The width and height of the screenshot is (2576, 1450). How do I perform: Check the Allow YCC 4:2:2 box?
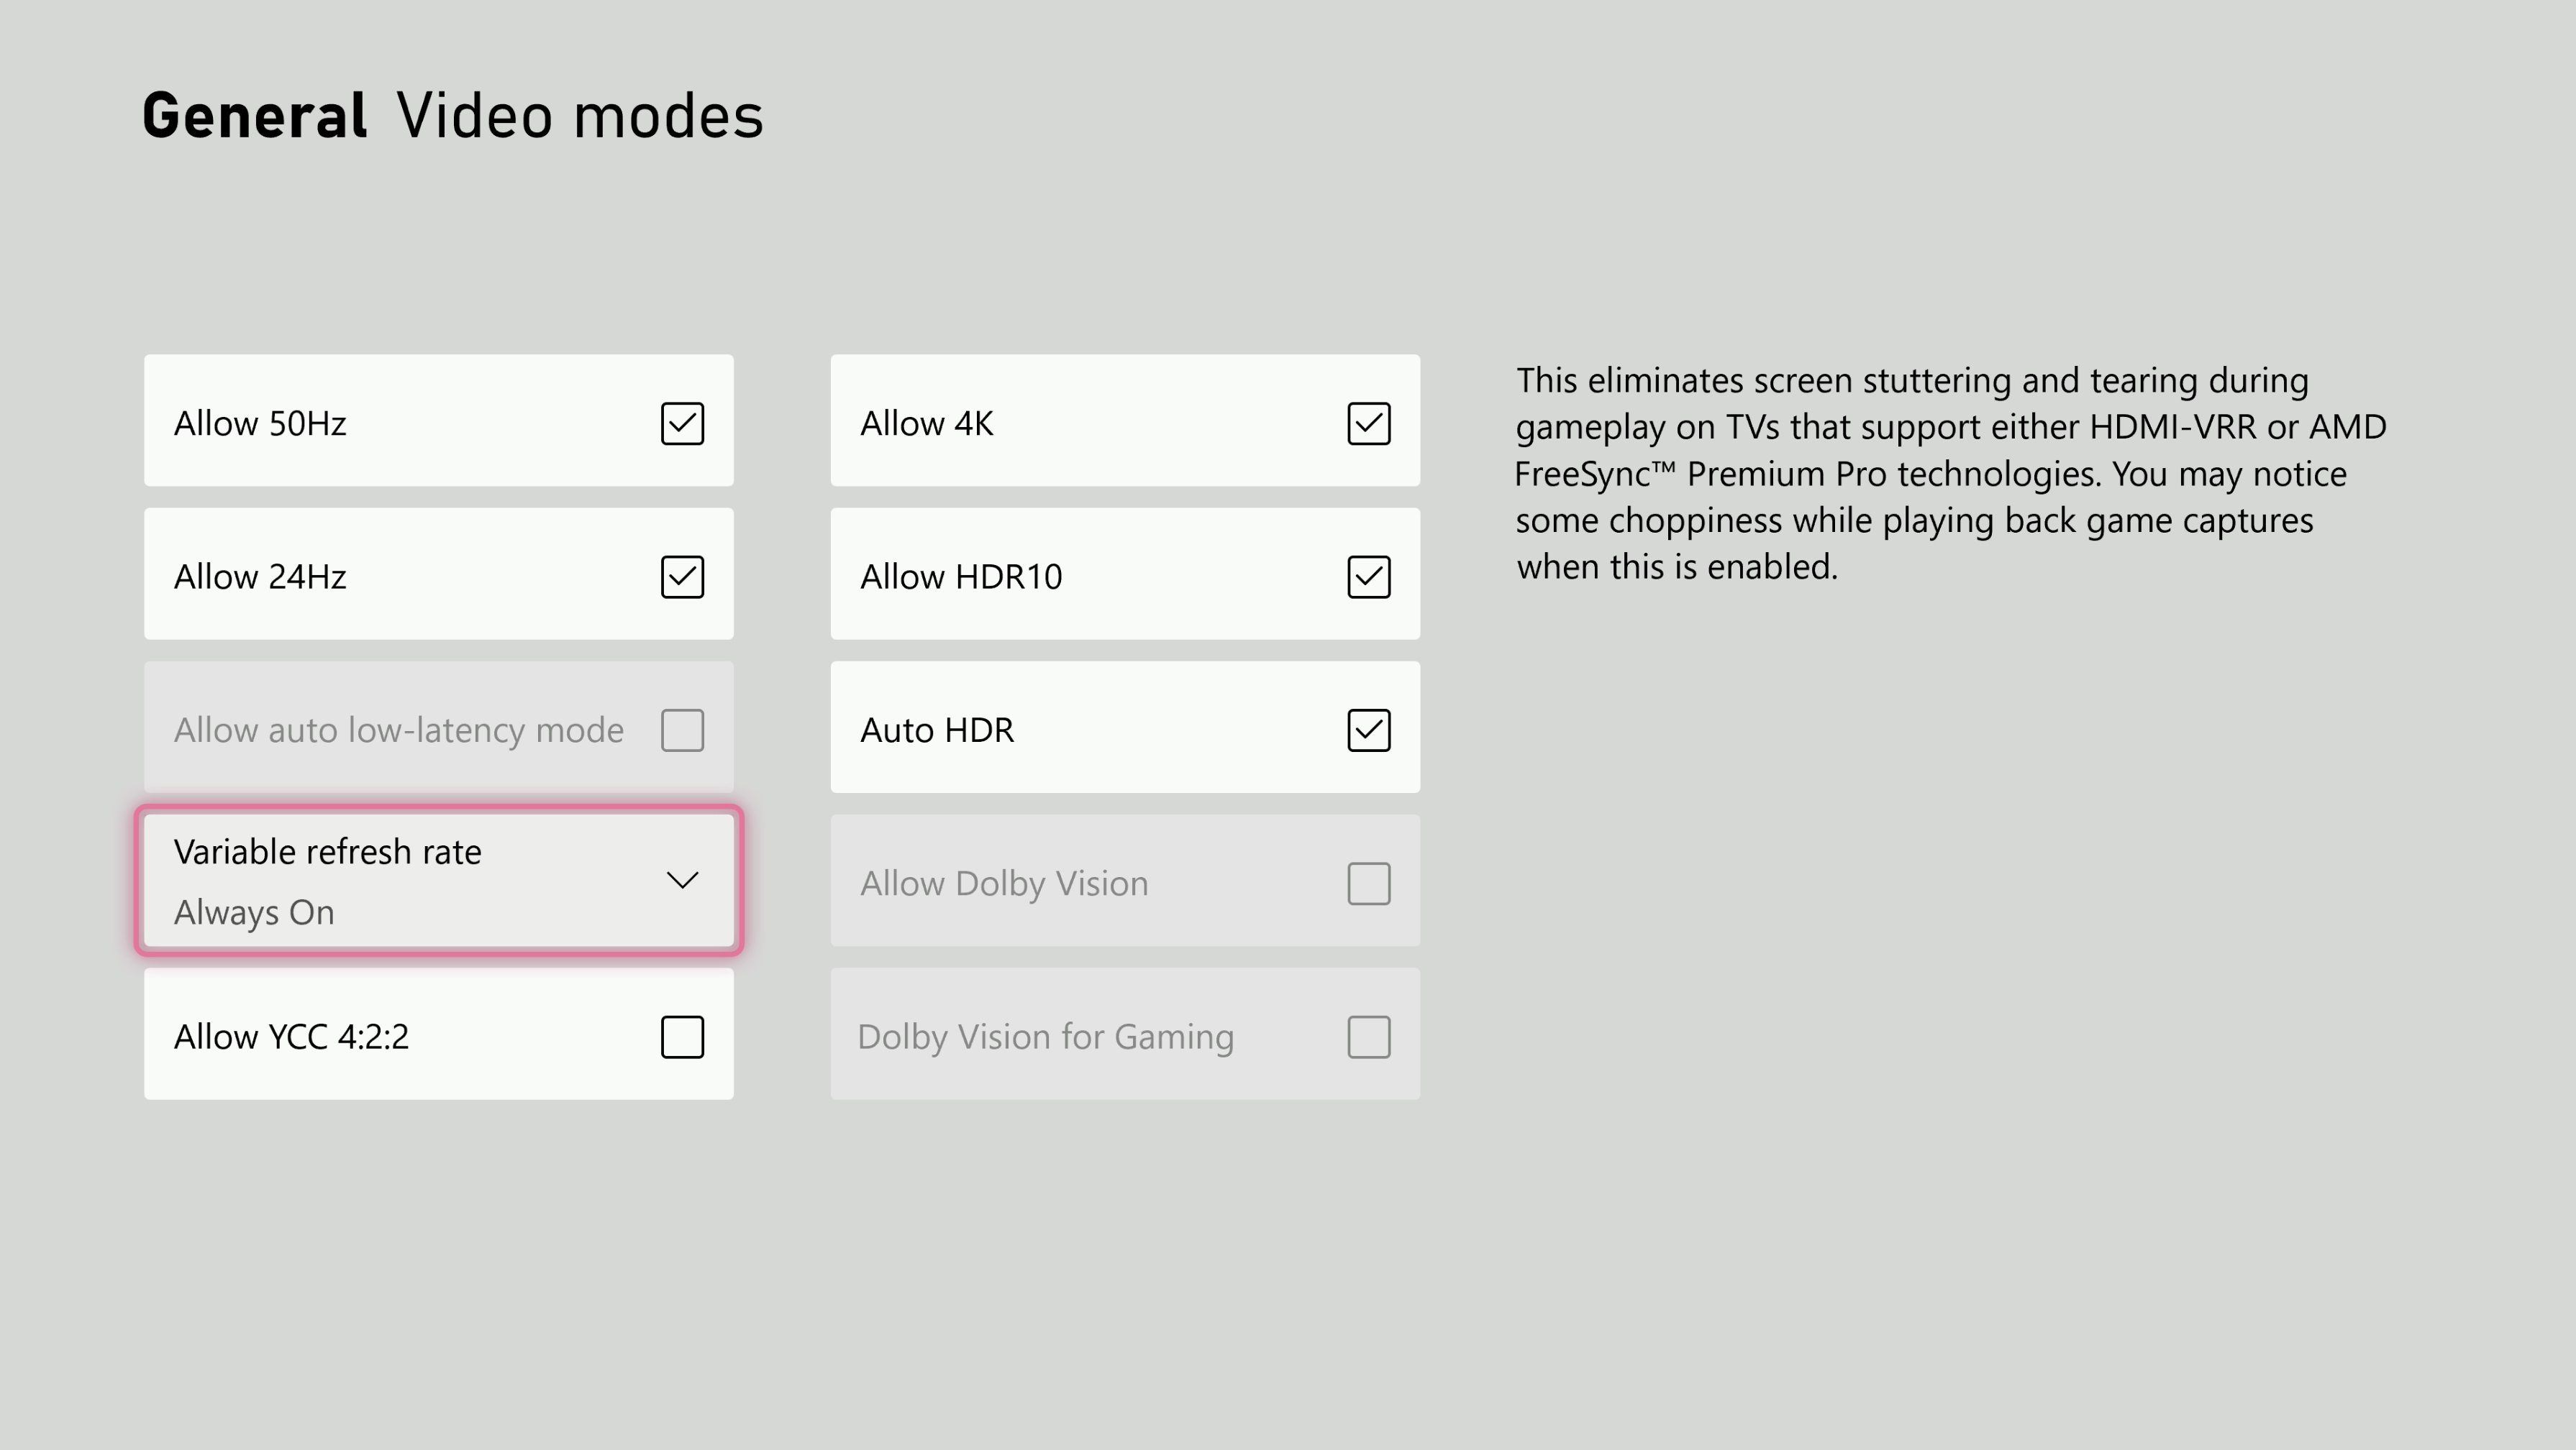coord(683,1037)
